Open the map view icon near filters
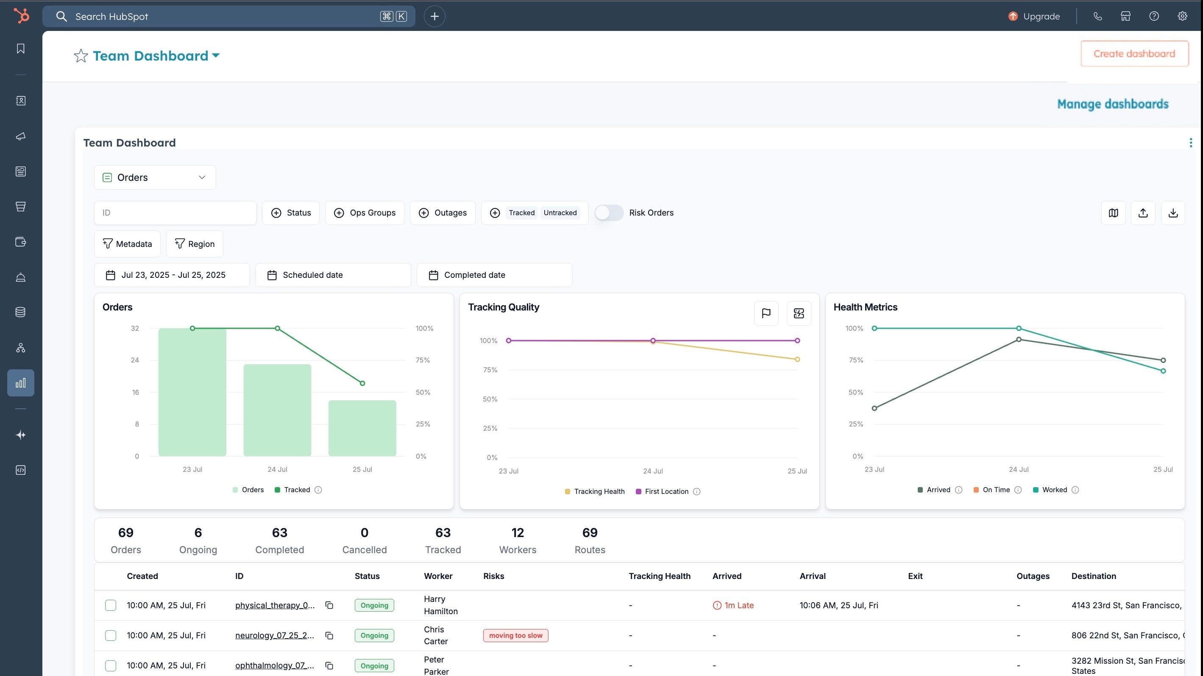The image size is (1203, 676). coord(1113,213)
